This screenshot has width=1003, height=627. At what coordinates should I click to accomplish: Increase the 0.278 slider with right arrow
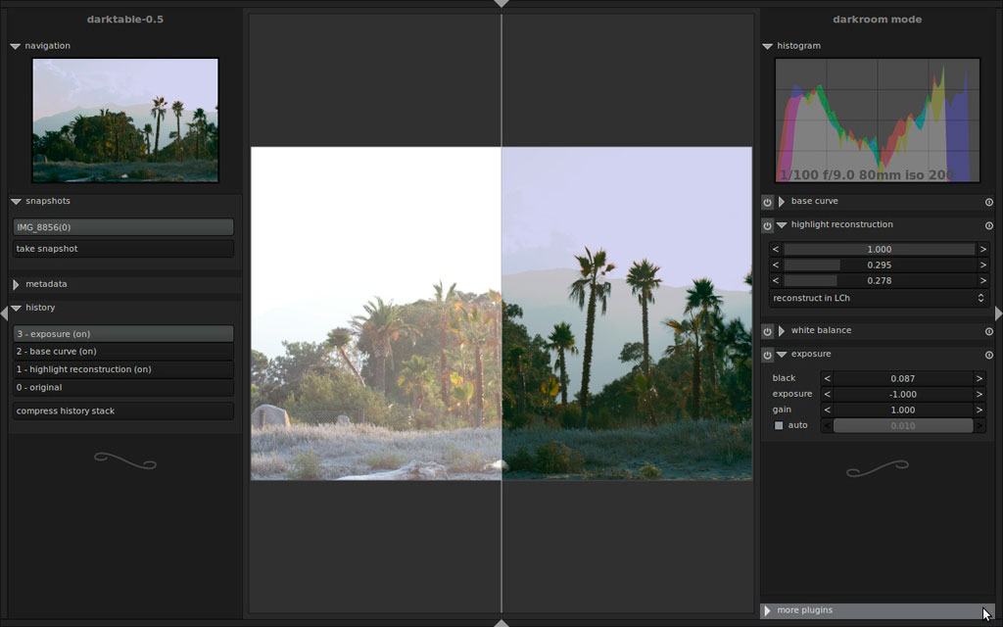tap(983, 281)
